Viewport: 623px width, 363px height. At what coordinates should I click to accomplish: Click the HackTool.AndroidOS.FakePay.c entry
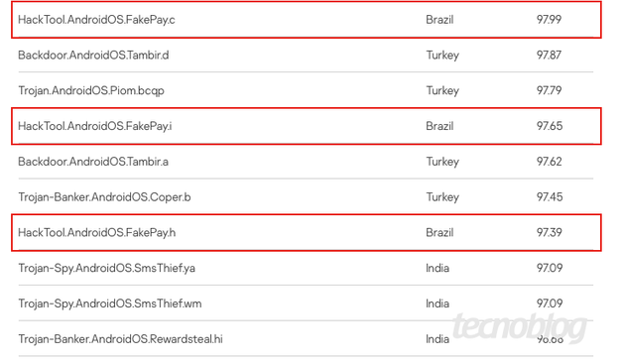coord(96,20)
